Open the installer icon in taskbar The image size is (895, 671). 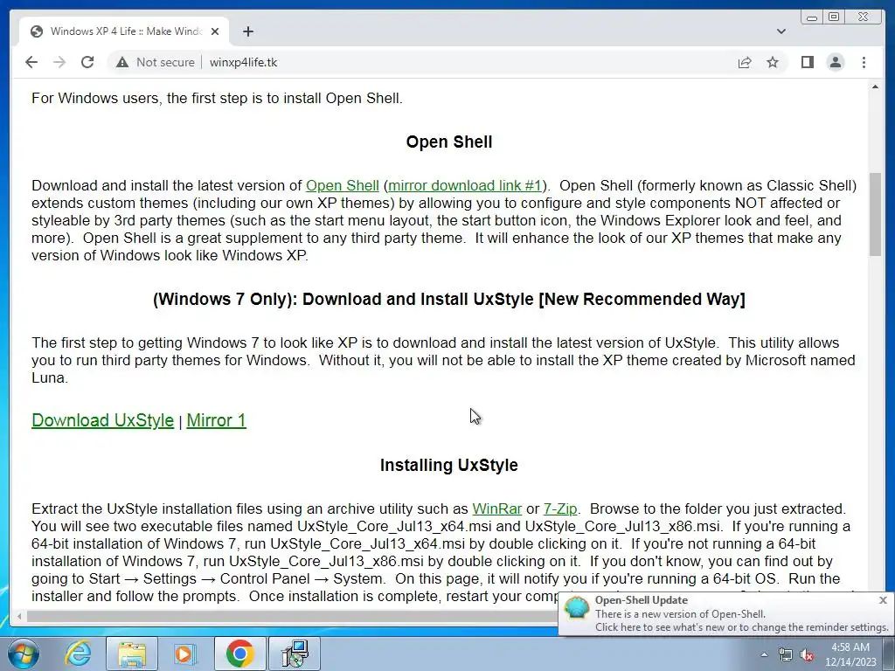[295, 654]
